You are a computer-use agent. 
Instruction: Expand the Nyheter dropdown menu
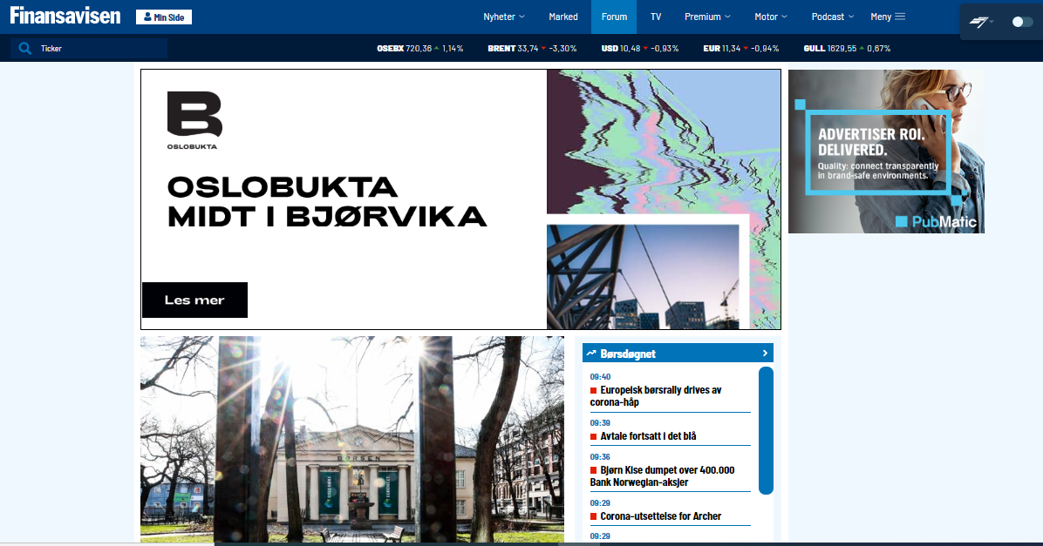[x=503, y=17]
